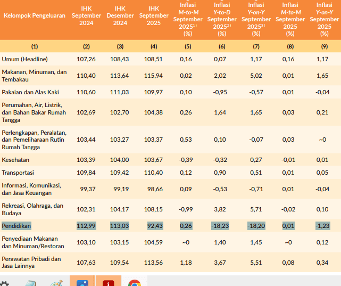Click the Rekreasi, Olahraga, dan Budaya label

pos(32,209)
